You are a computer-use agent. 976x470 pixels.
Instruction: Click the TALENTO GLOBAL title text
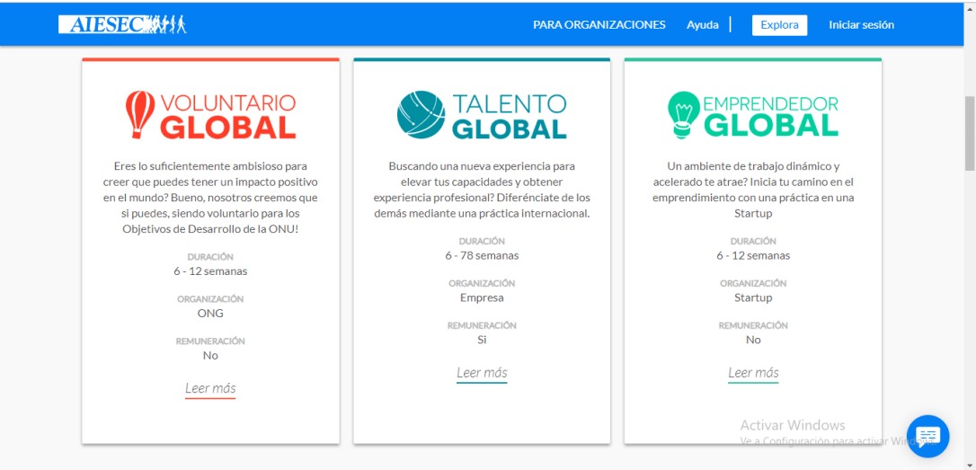510,116
